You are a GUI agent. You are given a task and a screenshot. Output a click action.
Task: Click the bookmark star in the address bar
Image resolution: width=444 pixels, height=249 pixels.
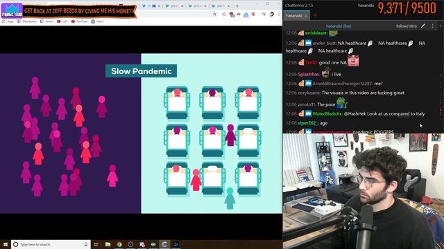tap(214, 14)
